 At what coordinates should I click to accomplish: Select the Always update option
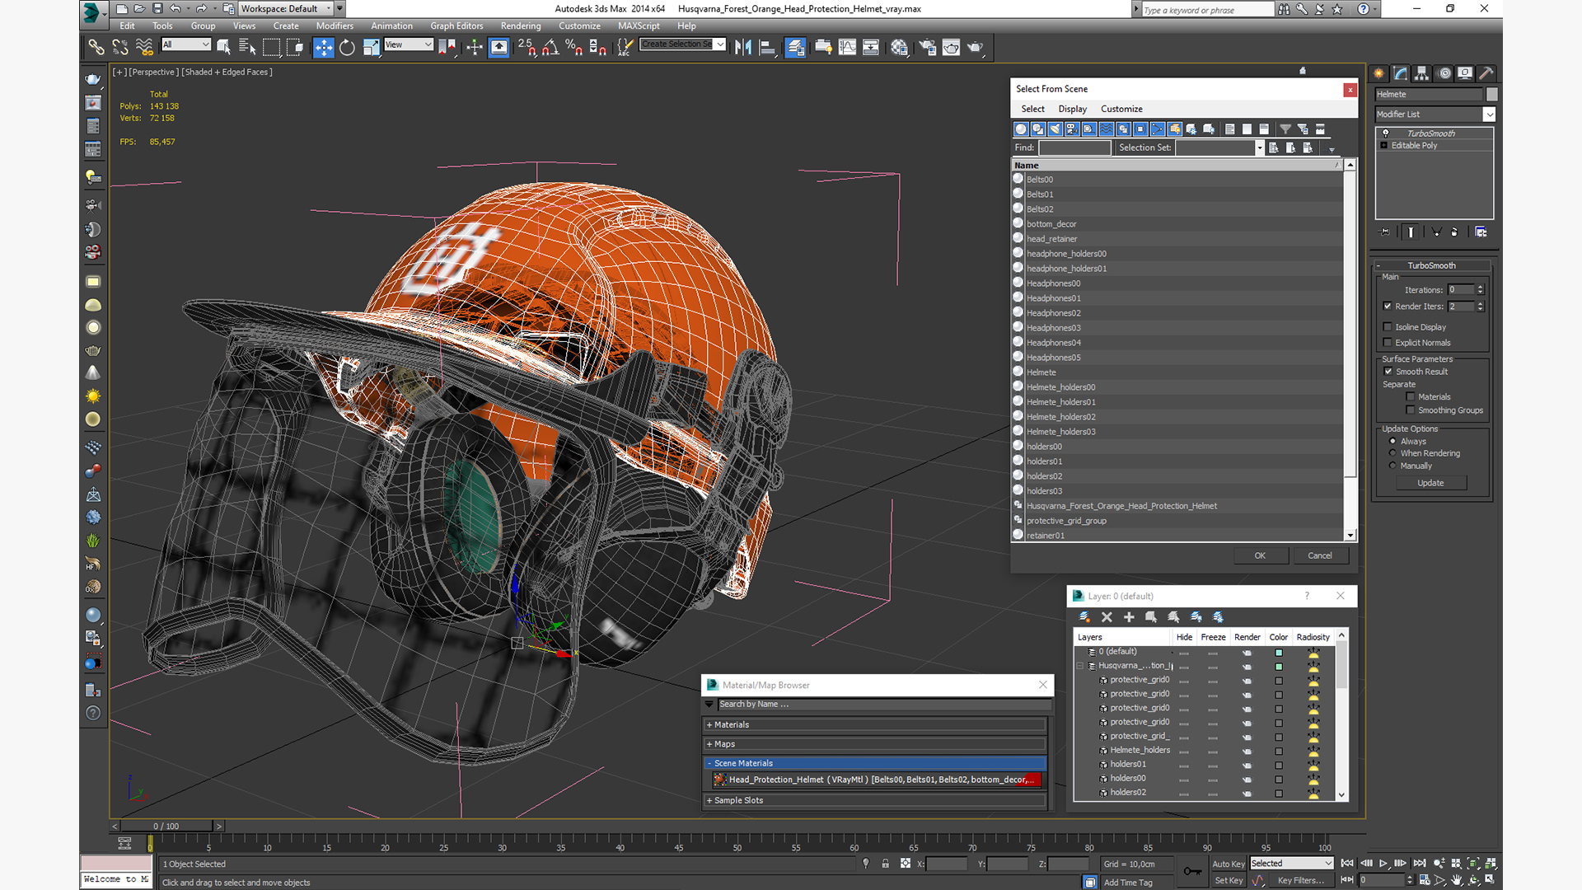tap(1393, 442)
